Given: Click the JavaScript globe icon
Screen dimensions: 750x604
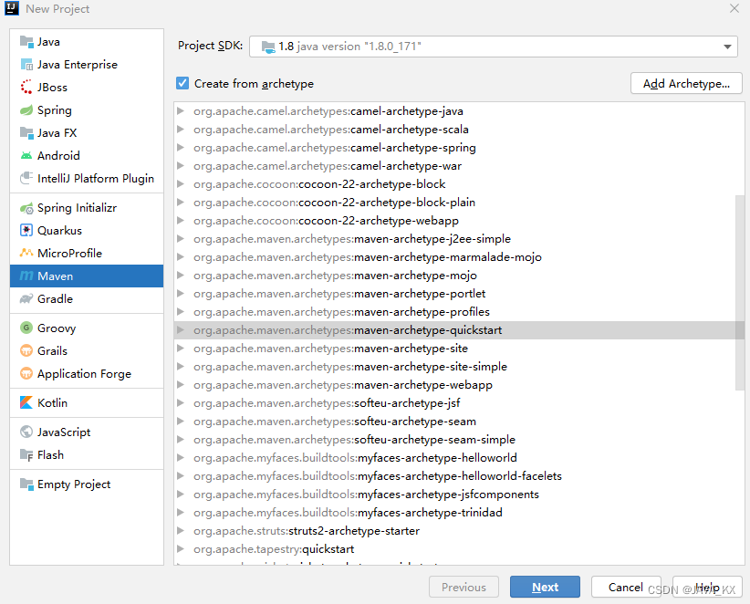Looking at the screenshot, I should tap(26, 432).
